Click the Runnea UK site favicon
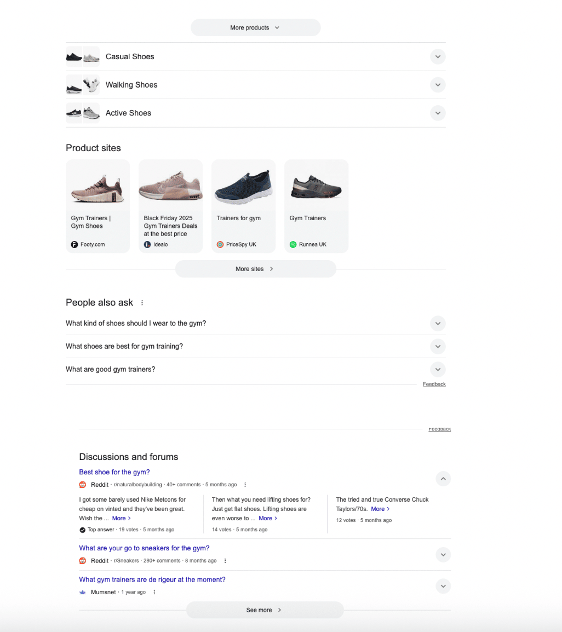This screenshot has height=632, width=562. pos(293,244)
